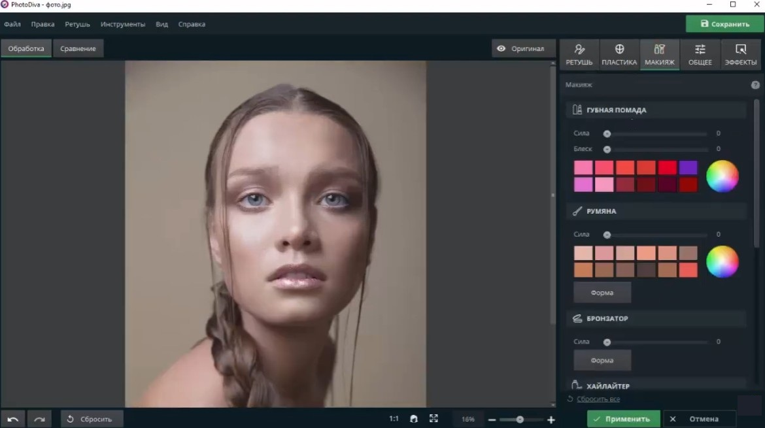Viewport: 765px width, 428px height.
Task: Set zoom to 1:1 scale
Action: click(x=394, y=419)
